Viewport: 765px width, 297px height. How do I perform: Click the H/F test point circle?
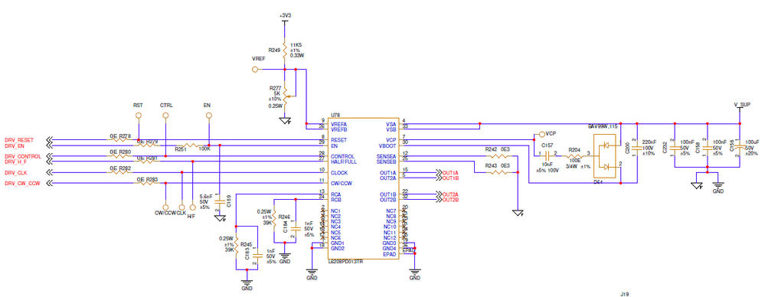[x=192, y=207]
